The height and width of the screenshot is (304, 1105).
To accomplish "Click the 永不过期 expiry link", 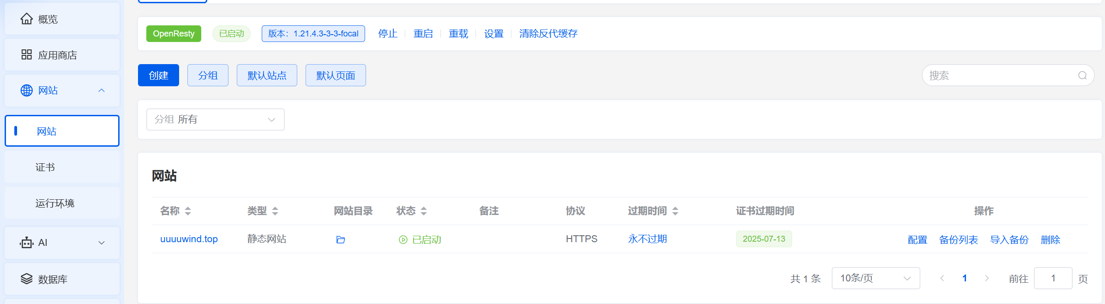I will click(647, 239).
